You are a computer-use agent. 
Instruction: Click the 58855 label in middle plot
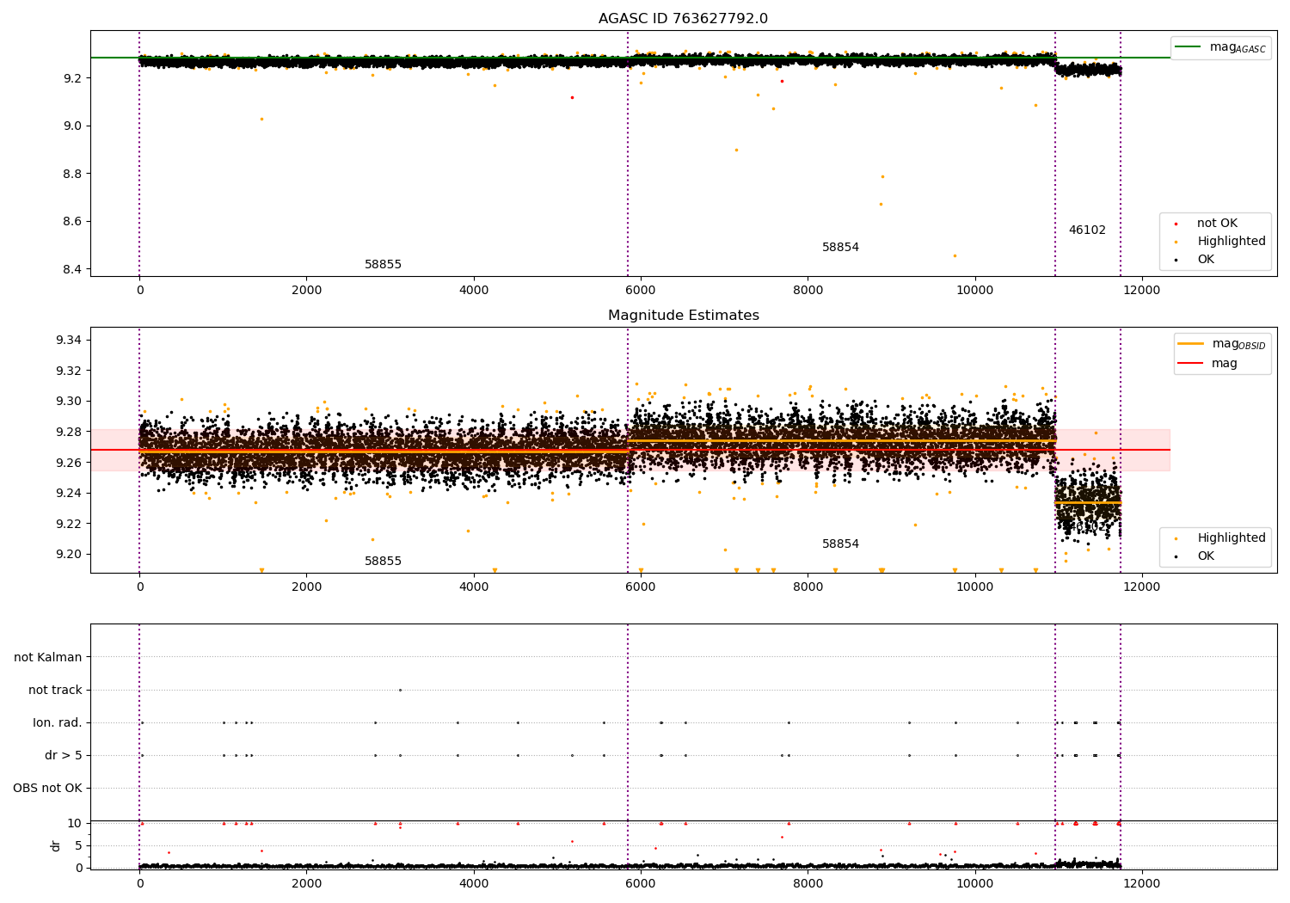[383, 562]
